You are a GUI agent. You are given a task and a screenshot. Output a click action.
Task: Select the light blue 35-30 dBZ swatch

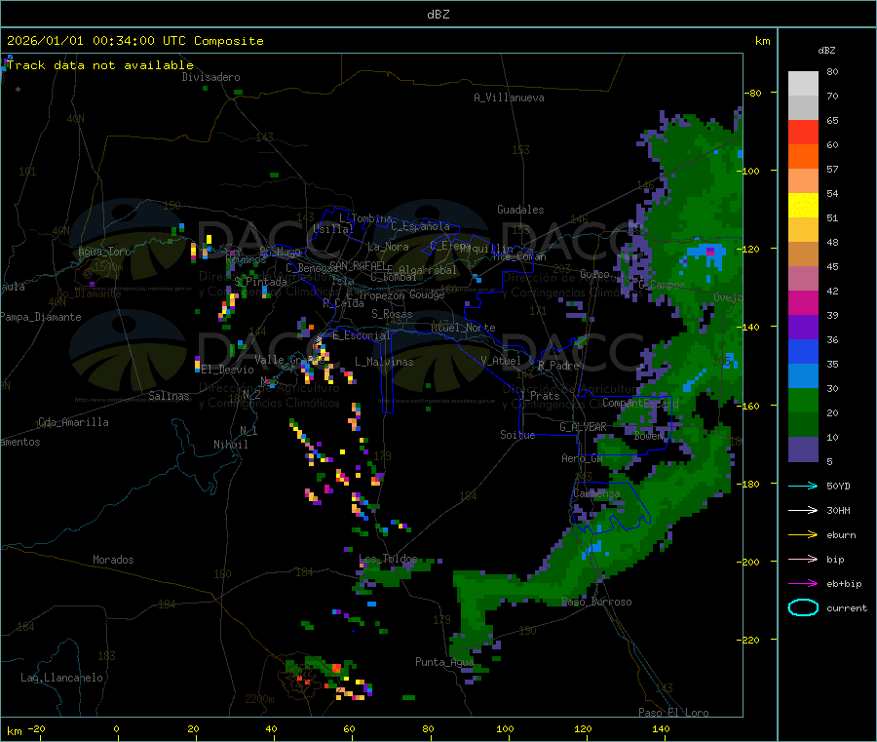click(803, 375)
